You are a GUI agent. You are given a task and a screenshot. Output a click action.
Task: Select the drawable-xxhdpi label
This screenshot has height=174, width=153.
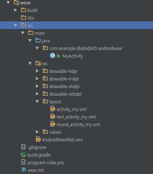[x=65, y=94]
